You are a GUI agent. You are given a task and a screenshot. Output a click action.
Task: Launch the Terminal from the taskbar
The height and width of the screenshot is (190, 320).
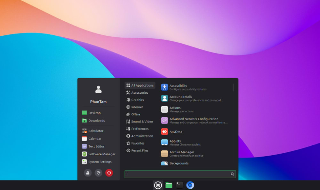point(180,185)
